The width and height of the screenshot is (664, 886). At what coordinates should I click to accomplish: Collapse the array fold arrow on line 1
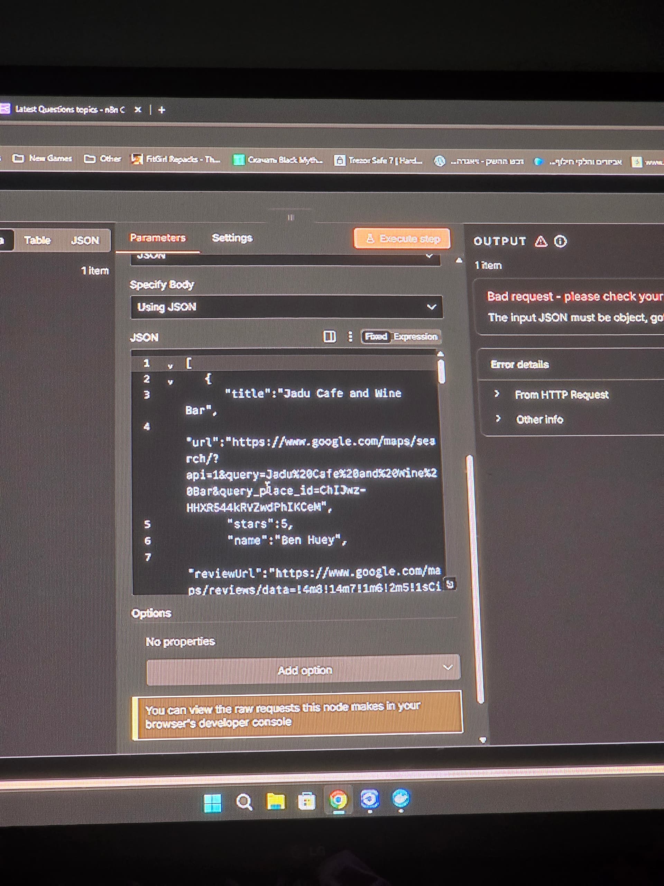(170, 366)
